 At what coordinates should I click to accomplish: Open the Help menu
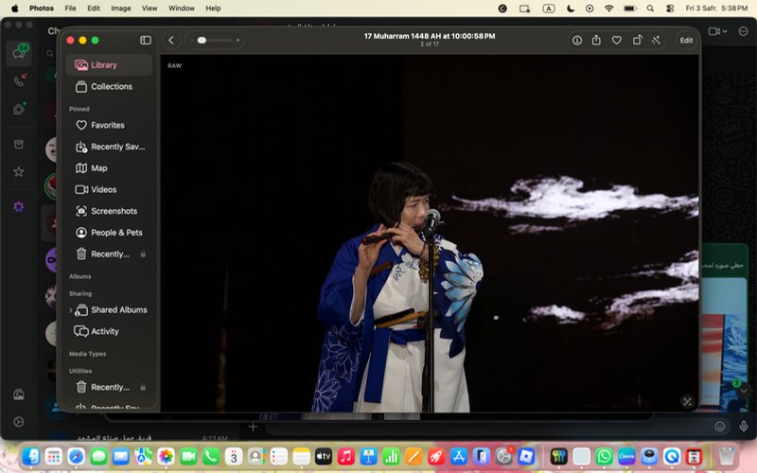click(213, 9)
